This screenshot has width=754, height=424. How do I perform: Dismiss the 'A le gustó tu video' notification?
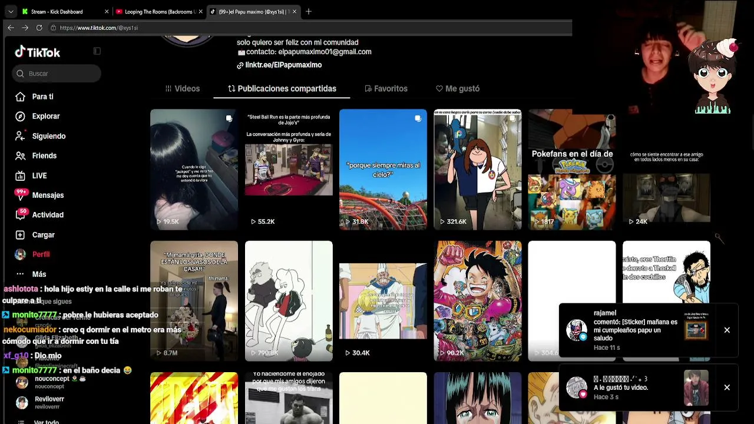click(x=727, y=387)
